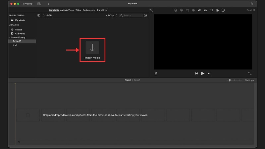Click the timeline playhead marker

tap(15, 84)
